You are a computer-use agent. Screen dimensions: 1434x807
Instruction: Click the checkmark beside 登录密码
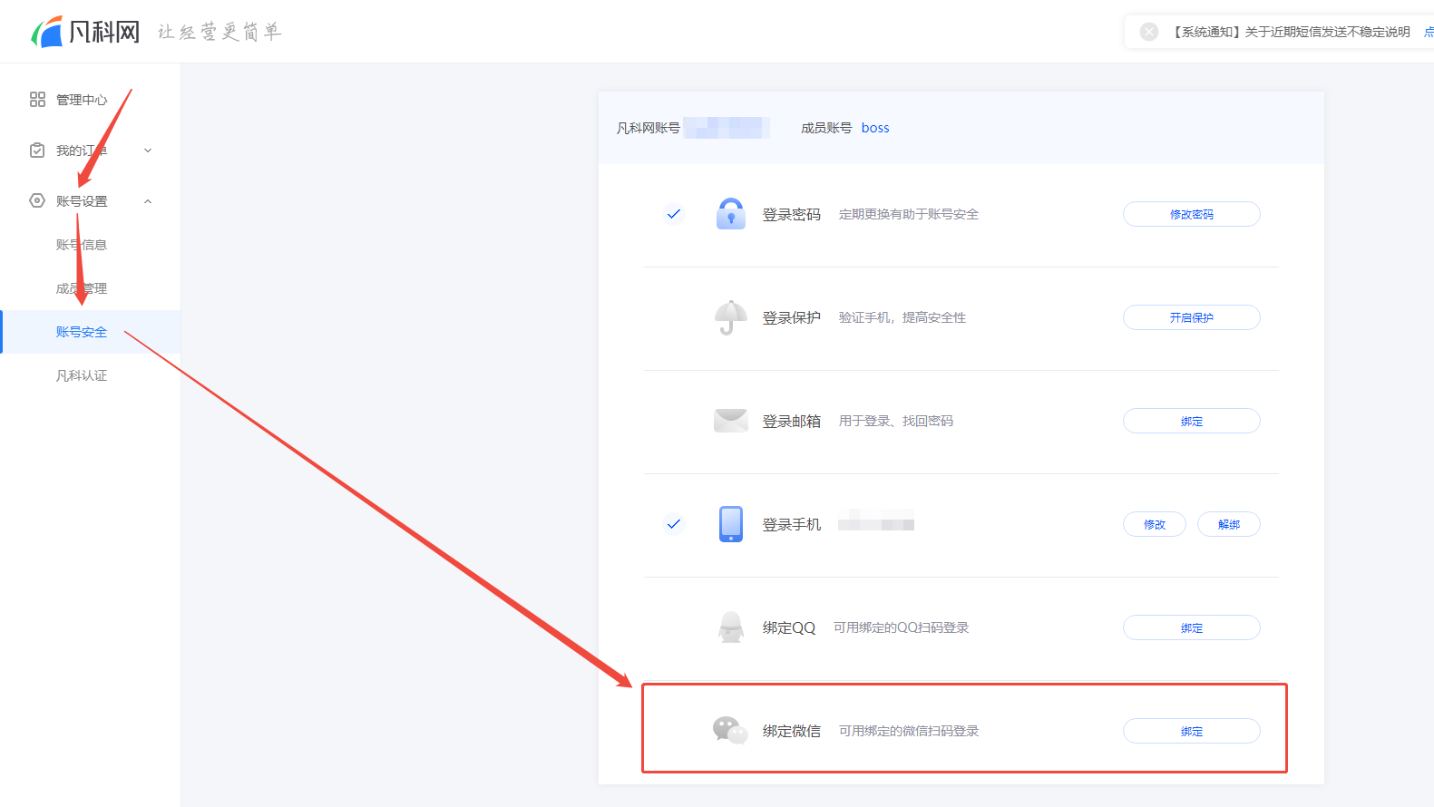[674, 214]
